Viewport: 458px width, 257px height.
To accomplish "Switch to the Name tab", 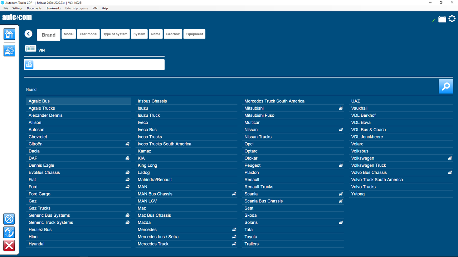I will (x=156, y=34).
